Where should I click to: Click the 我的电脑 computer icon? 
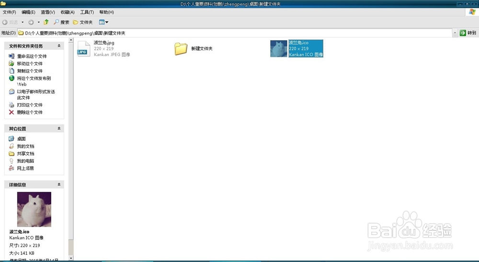pos(11,160)
